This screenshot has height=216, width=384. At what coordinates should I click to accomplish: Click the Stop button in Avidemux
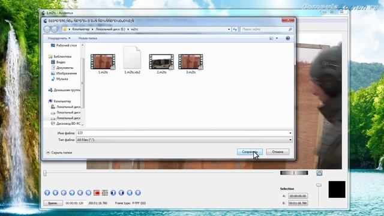coord(55,193)
